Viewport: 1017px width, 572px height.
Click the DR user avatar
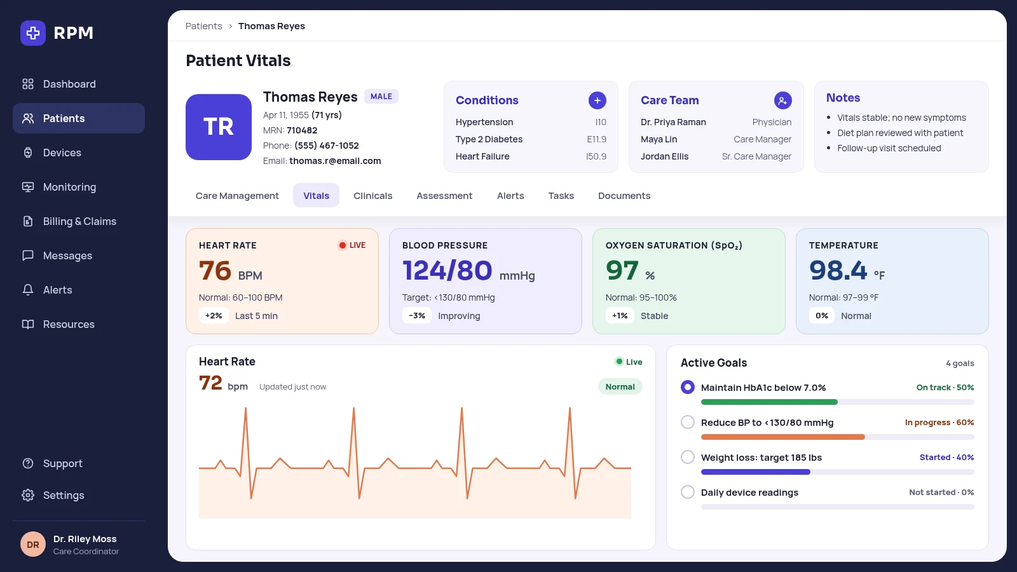pyautogui.click(x=33, y=545)
